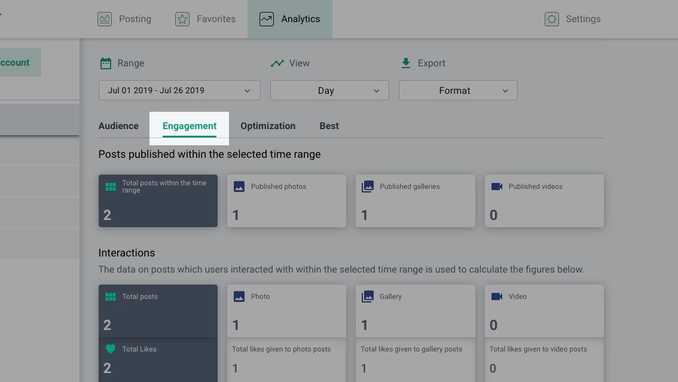Click the View trend-line icon

pos(277,63)
